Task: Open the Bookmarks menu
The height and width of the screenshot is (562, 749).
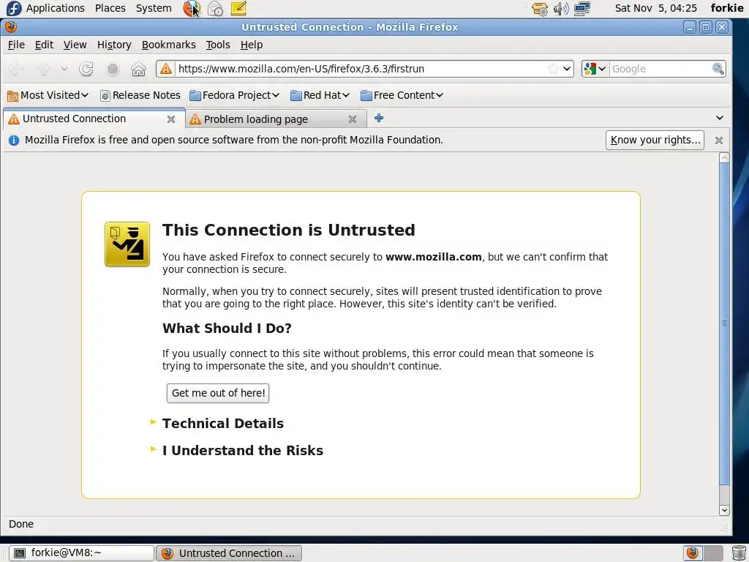Action: (169, 45)
